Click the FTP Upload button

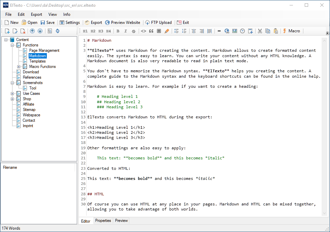pos(158,23)
